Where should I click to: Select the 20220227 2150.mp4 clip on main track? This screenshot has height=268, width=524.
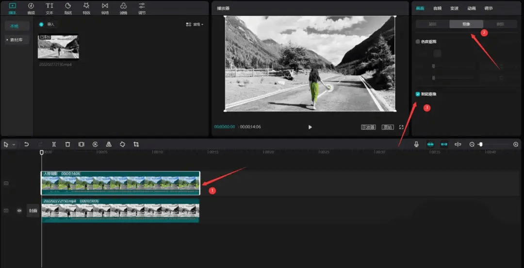tap(120, 210)
